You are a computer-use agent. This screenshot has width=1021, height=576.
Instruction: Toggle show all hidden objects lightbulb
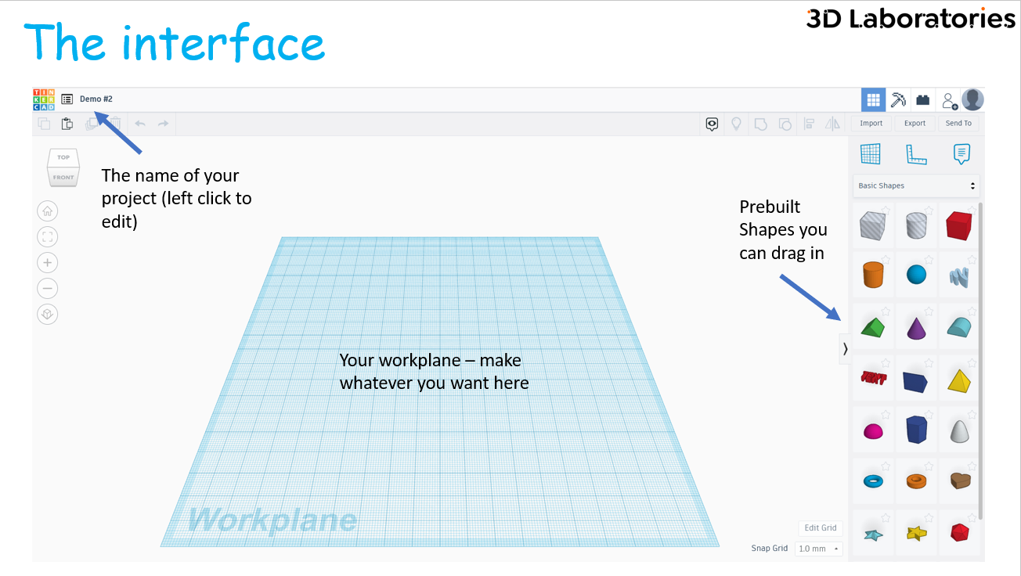click(x=736, y=124)
